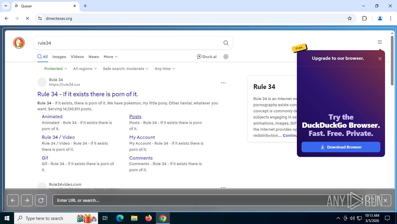Viewport: 397px width, 224px height.
Task: Bookmark this page with the star icon
Action: [x=350, y=18]
